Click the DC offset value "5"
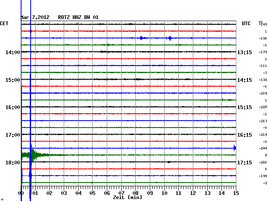Screen dimensions: 269x204 (x=266, y=155)
